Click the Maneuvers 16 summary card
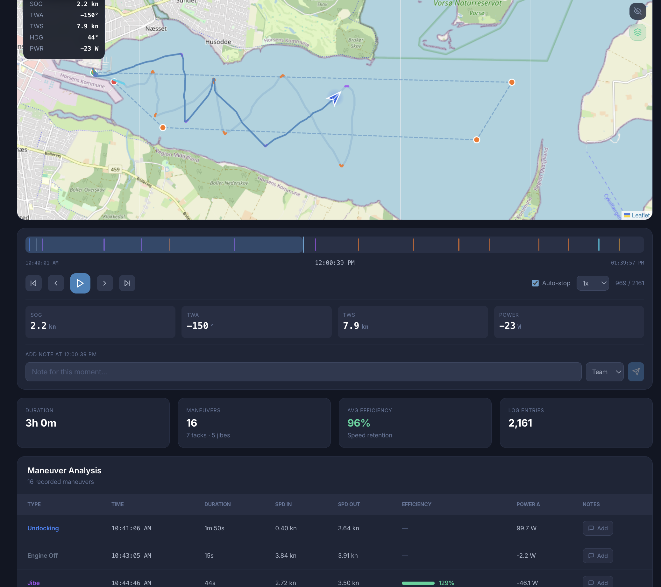The height and width of the screenshot is (587, 661). [254, 423]
